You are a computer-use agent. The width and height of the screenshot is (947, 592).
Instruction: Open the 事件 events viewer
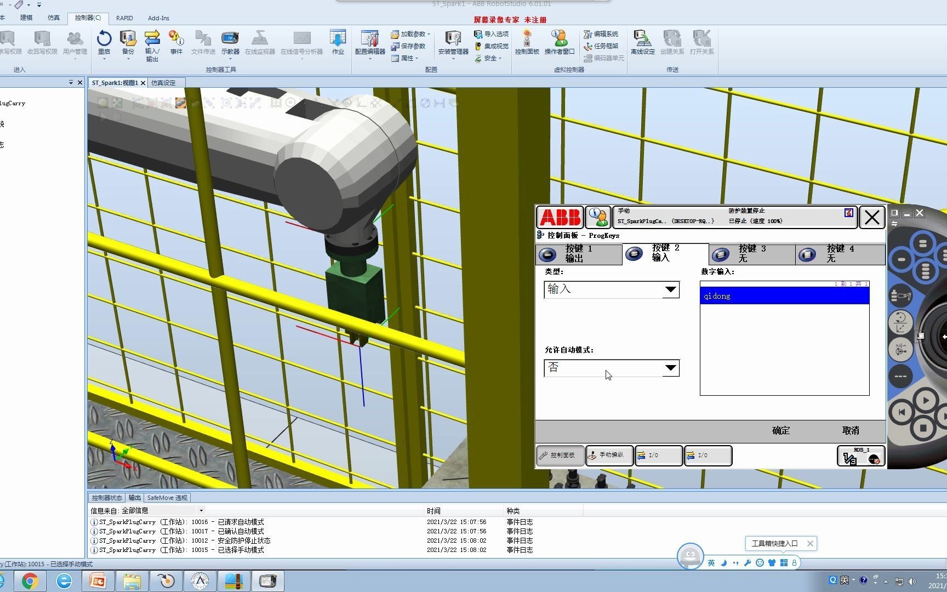coord(176,42)
